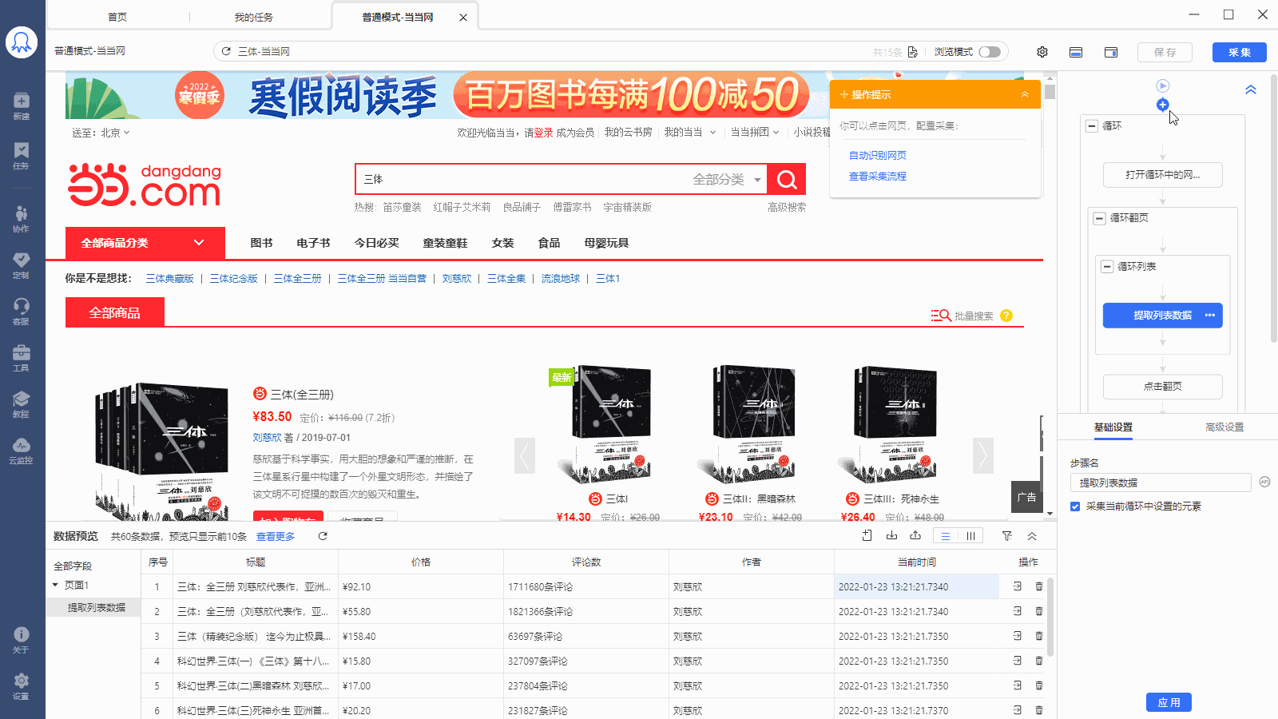1278x719 pixels.
Task: Click the move icon on row 3
Action: coord(1018,636)
